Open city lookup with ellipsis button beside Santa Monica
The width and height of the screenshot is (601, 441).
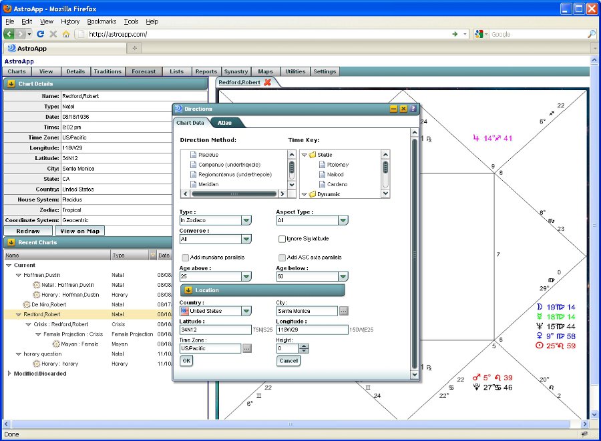point(343,311)
